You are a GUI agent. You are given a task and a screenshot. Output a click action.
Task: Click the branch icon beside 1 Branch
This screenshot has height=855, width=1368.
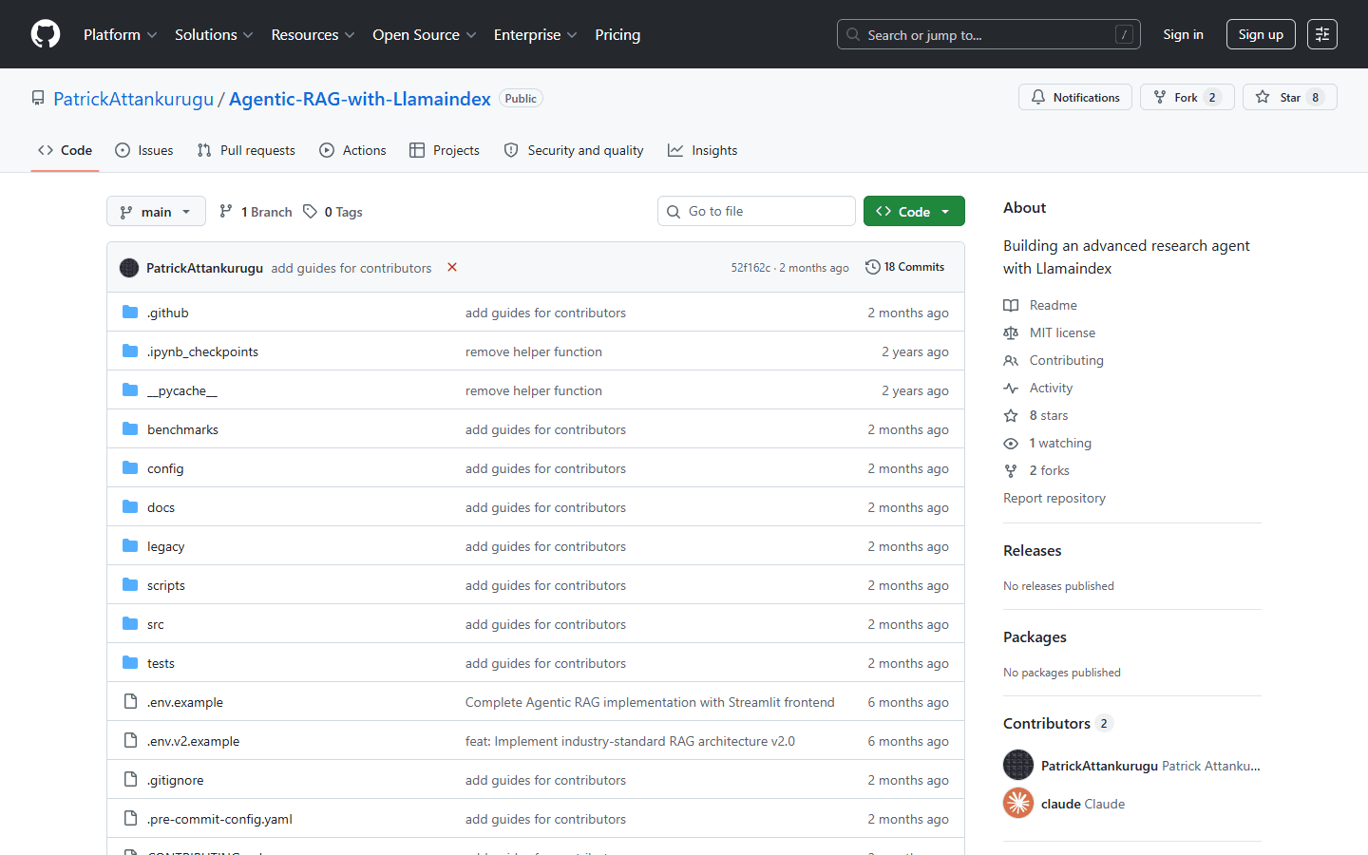[226, 211]
